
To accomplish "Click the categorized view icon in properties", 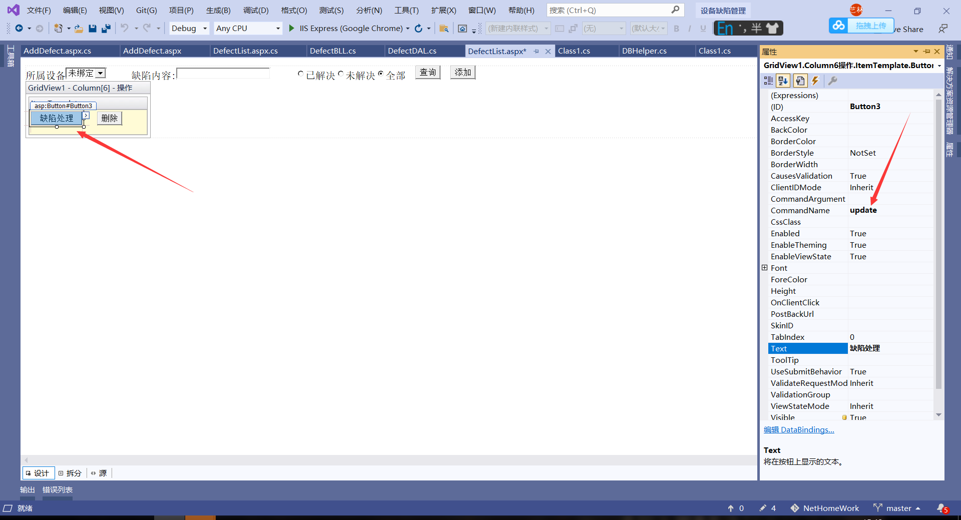I will pyautogui.click(x=768, y=81).
